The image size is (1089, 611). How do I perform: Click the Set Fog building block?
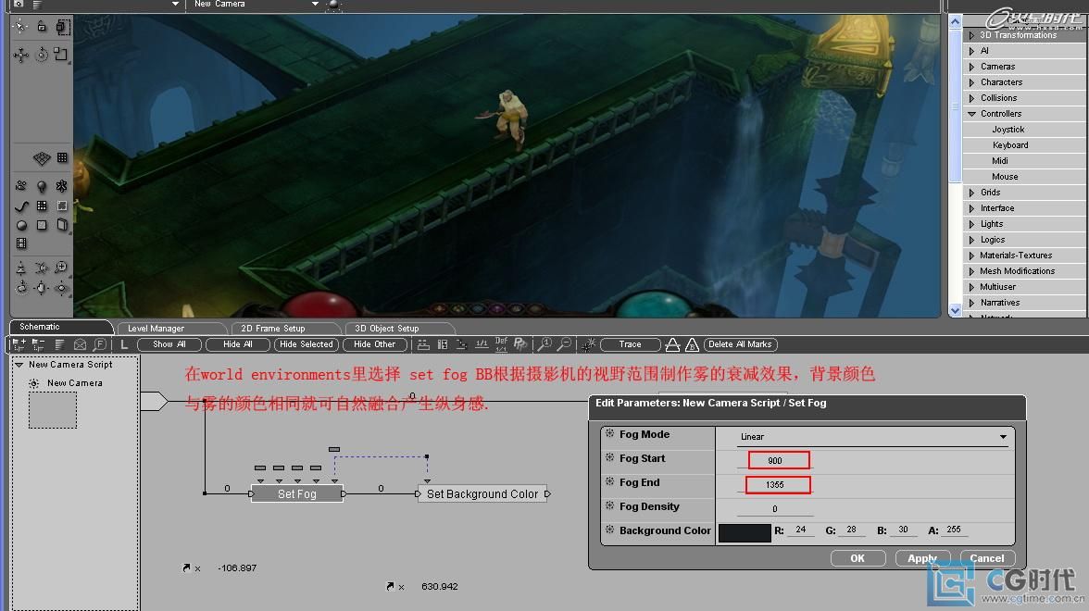pos(296,493)
